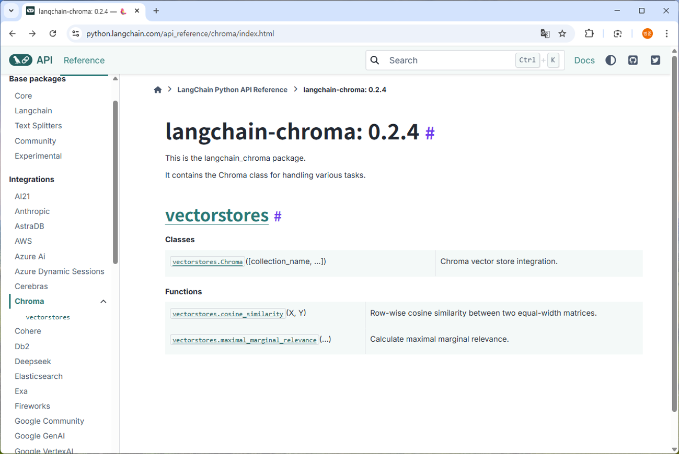Collapse the Chroma sidebar section
The width and height of the screenshot is (679, 454).
tap(103, 302)
